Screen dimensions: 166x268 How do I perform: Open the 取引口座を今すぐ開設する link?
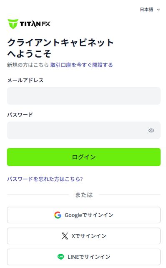point(81,65)
